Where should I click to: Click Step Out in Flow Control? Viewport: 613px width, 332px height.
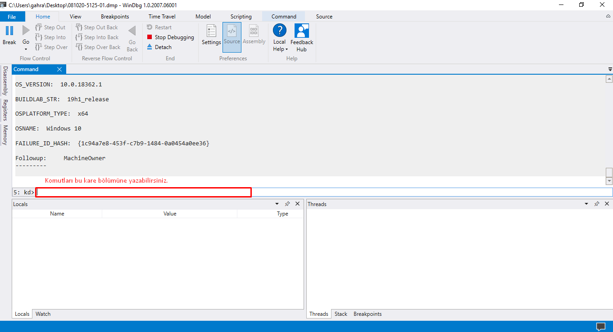50,27
